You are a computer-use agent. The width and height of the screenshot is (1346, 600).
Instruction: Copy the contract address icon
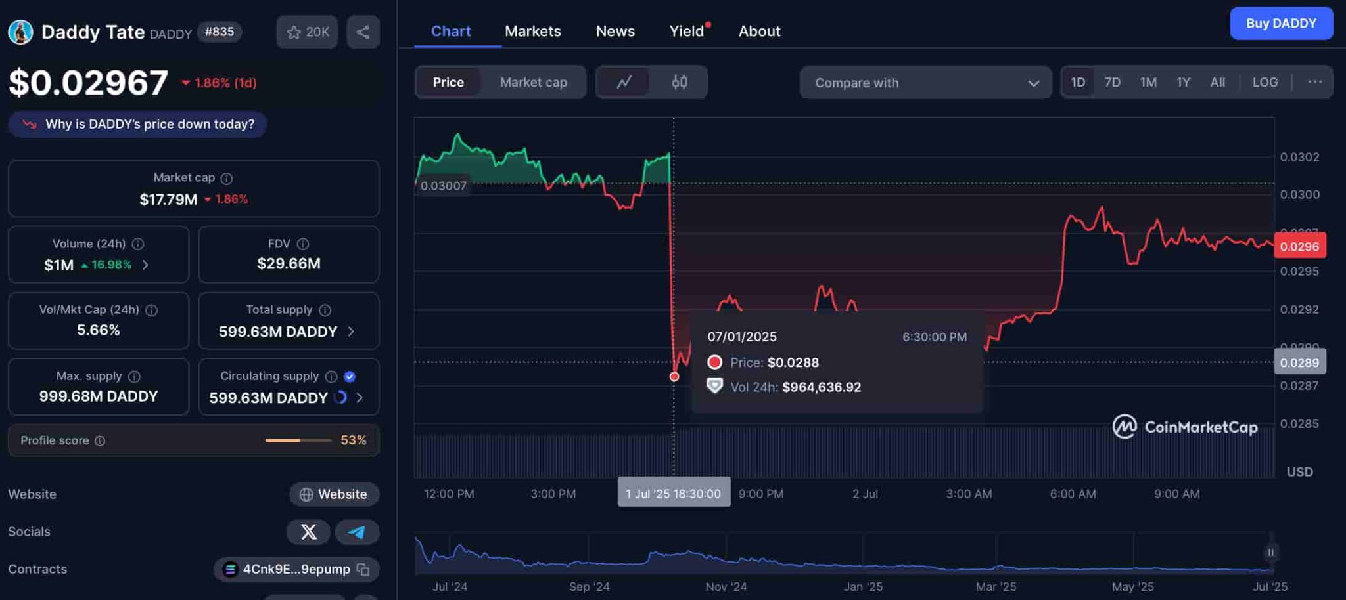click(363, 569)
